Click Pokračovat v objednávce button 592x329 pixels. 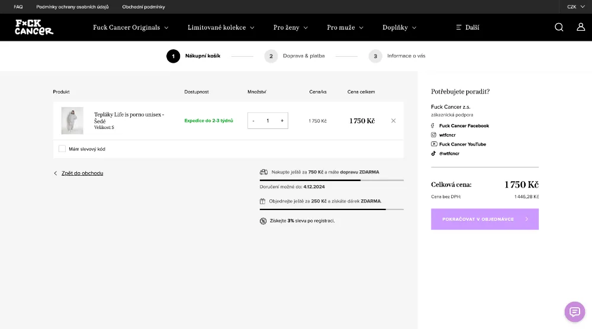point(485,219)
